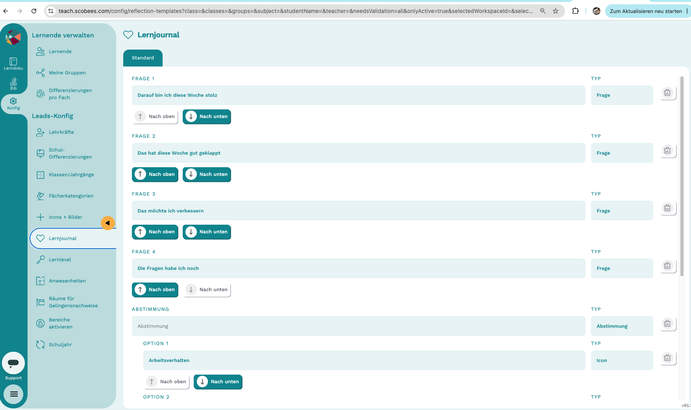Screen dimensions: 691x410
Task: Collapse sidebar with orange arrow button
Action: coord(107,223)
